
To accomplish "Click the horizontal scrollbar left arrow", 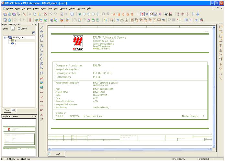I will pyautogui.click(x=49, y=149).
